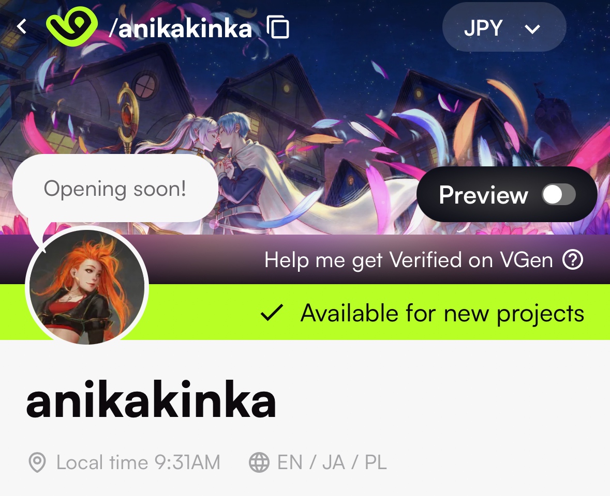Click the Help me get Verified link

point(409,259)
